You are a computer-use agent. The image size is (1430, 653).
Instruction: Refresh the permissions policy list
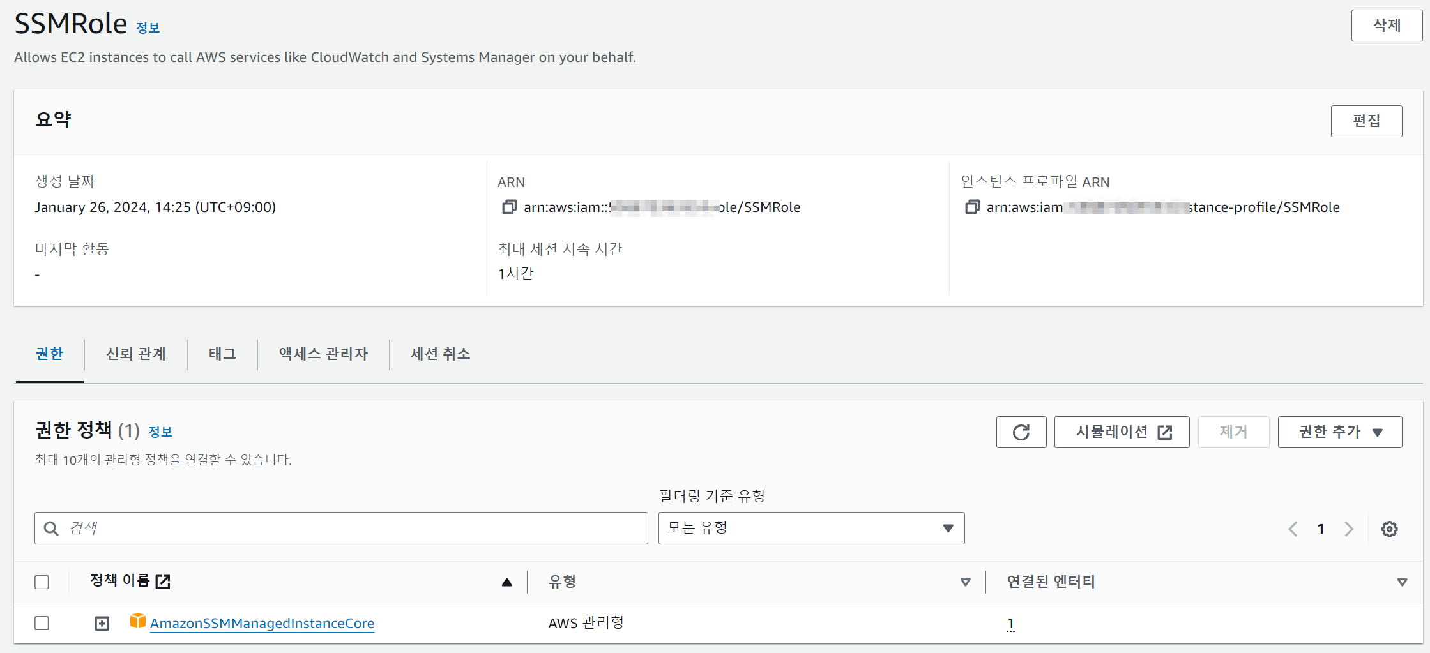click(x=1021, y=432)
